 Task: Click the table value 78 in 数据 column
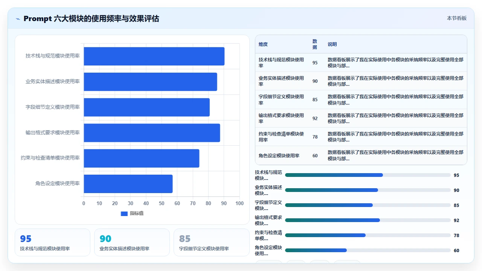(x=315, y=137)
